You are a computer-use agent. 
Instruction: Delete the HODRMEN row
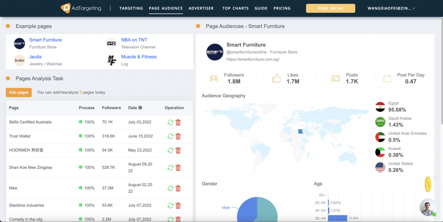pos(178,150)
